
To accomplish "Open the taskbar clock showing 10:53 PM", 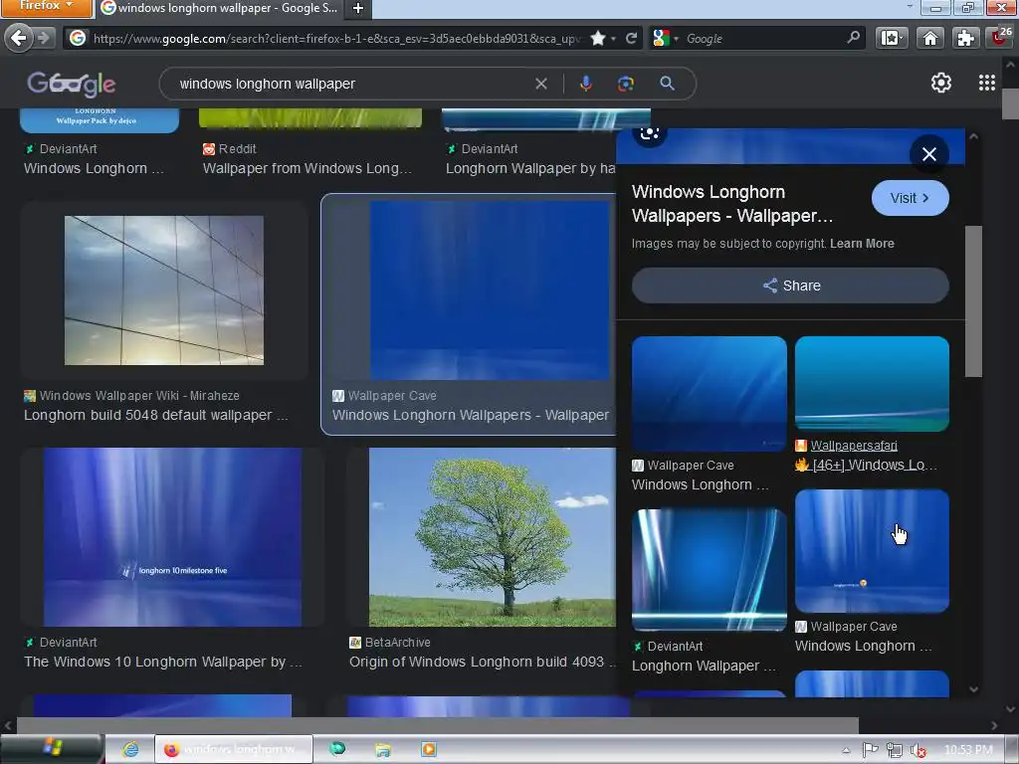I will tap(967, 750).
